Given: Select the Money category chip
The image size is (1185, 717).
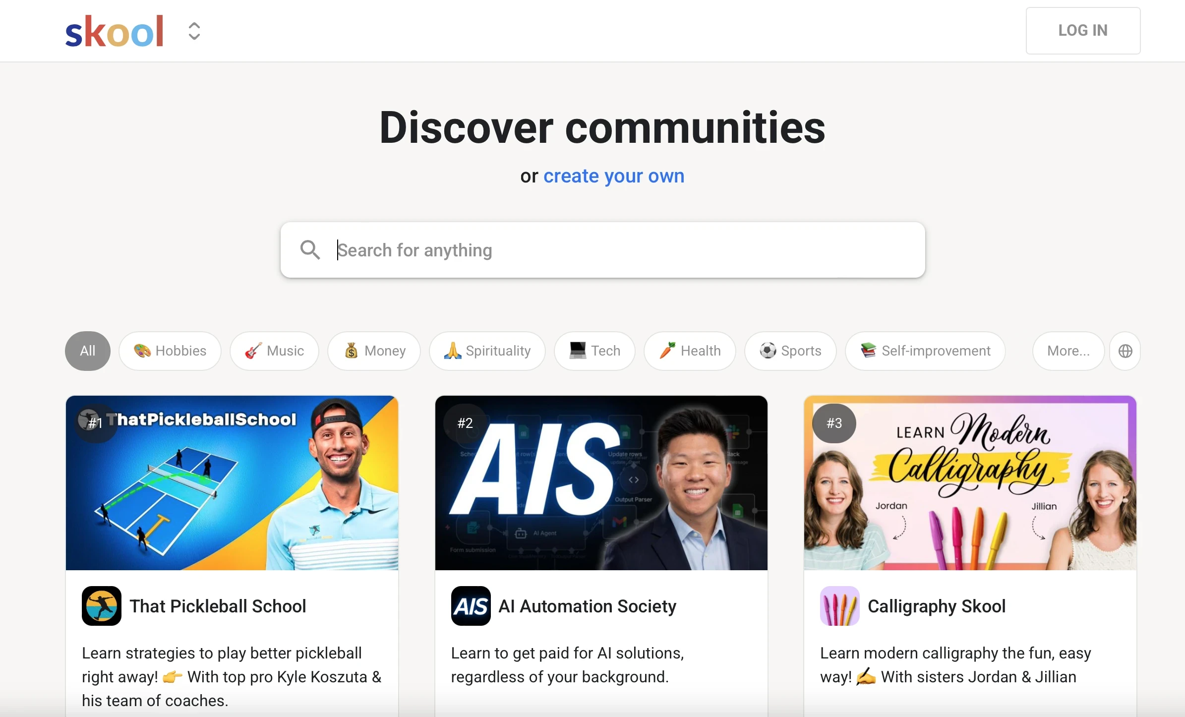Looking at the screenshot, I should coord(374,351).
